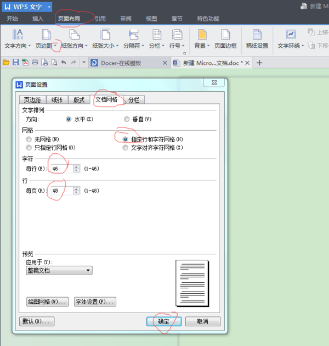329x346 pixels.
Task: Click the save disk icon
Action: pos(15,63)
